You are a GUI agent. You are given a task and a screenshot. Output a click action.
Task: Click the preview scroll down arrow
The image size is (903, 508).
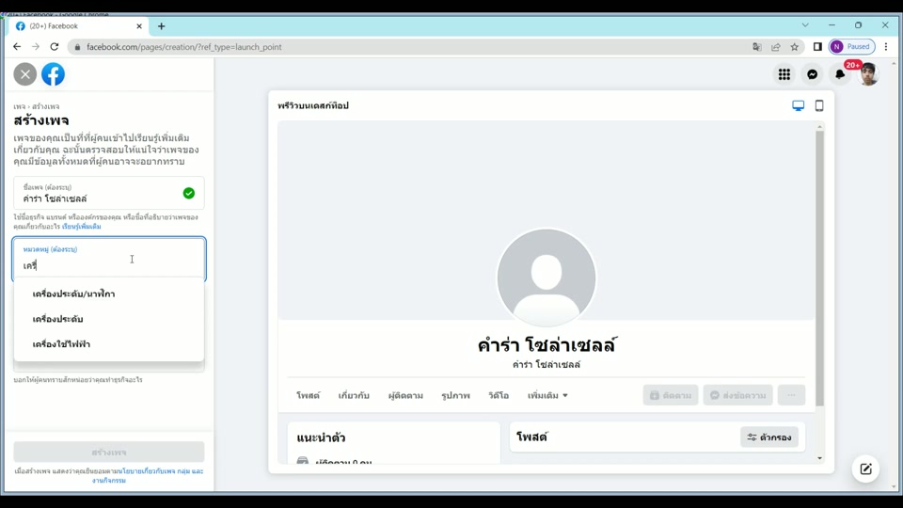click(819, 458)
